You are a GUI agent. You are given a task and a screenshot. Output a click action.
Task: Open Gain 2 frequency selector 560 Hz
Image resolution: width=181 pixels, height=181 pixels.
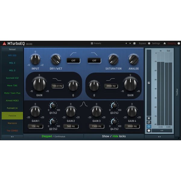pos(71,126)
